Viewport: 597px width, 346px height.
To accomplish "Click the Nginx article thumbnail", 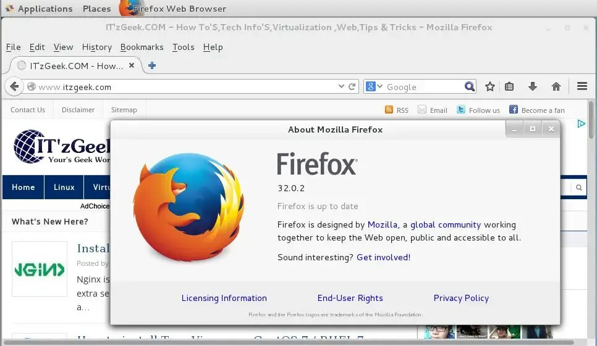I will 40,269.
